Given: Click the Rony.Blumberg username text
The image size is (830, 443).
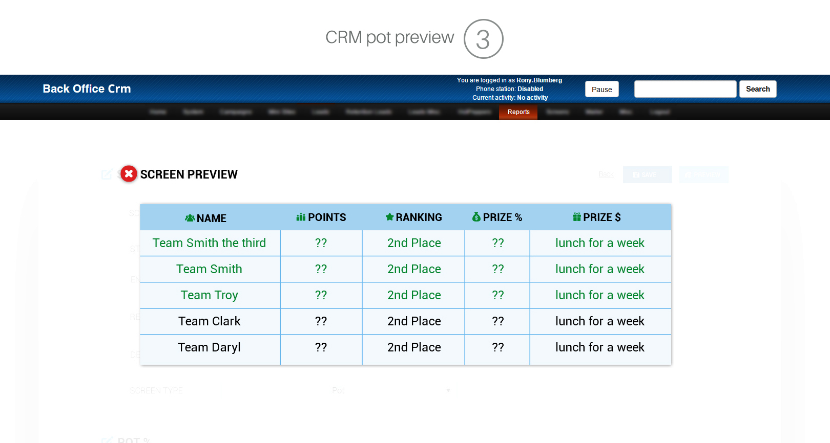Looking at the screenshot, I should tap(539, 80).
